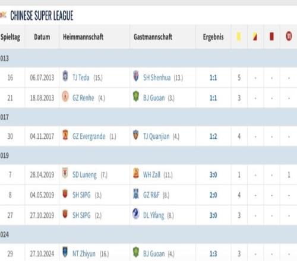Viewport: 297px width, 261px height.
Task: Click the DL Yifang club crest icon
Action: coord(136,214)
